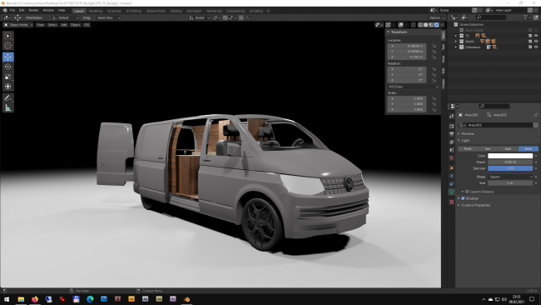Launch Blender from the Windows taskbar

click(x=186, y=299)
